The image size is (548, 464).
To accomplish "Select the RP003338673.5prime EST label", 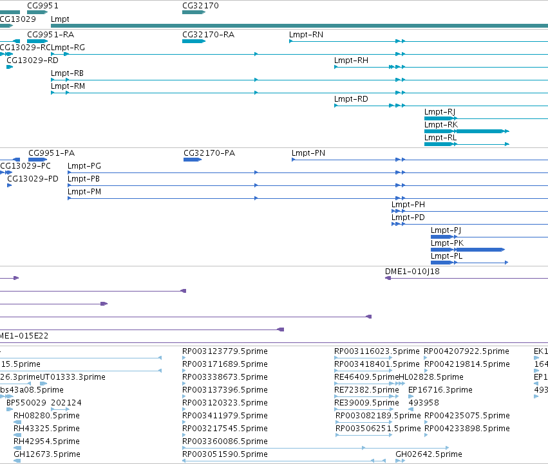I will pos(225,377).
